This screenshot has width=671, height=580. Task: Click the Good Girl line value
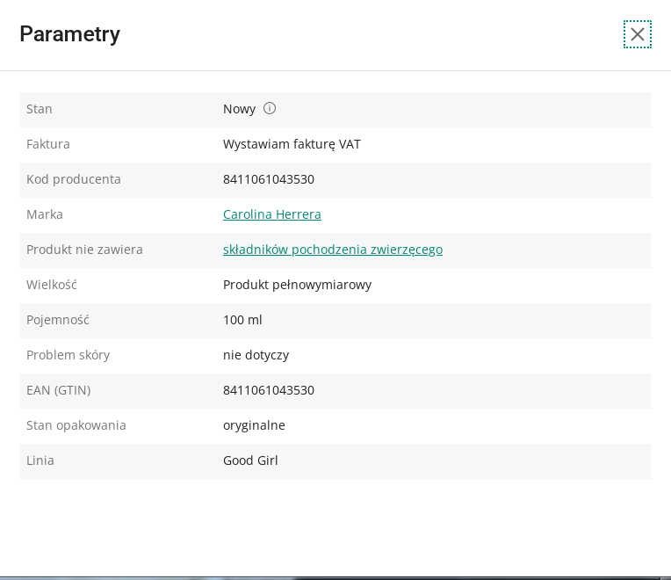(x=250, y=460)
